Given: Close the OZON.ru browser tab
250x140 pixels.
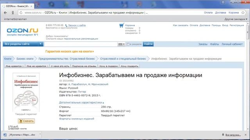Looking at the screenshot, I should (x=31, y=6).
